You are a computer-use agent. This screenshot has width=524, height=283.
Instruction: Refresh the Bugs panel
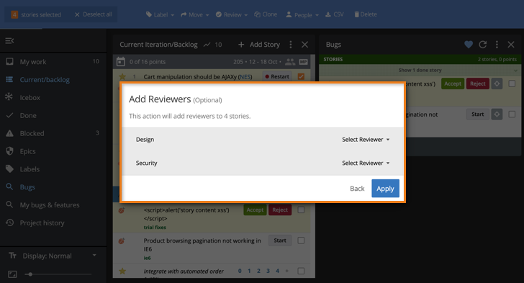[x=483, y=45]
